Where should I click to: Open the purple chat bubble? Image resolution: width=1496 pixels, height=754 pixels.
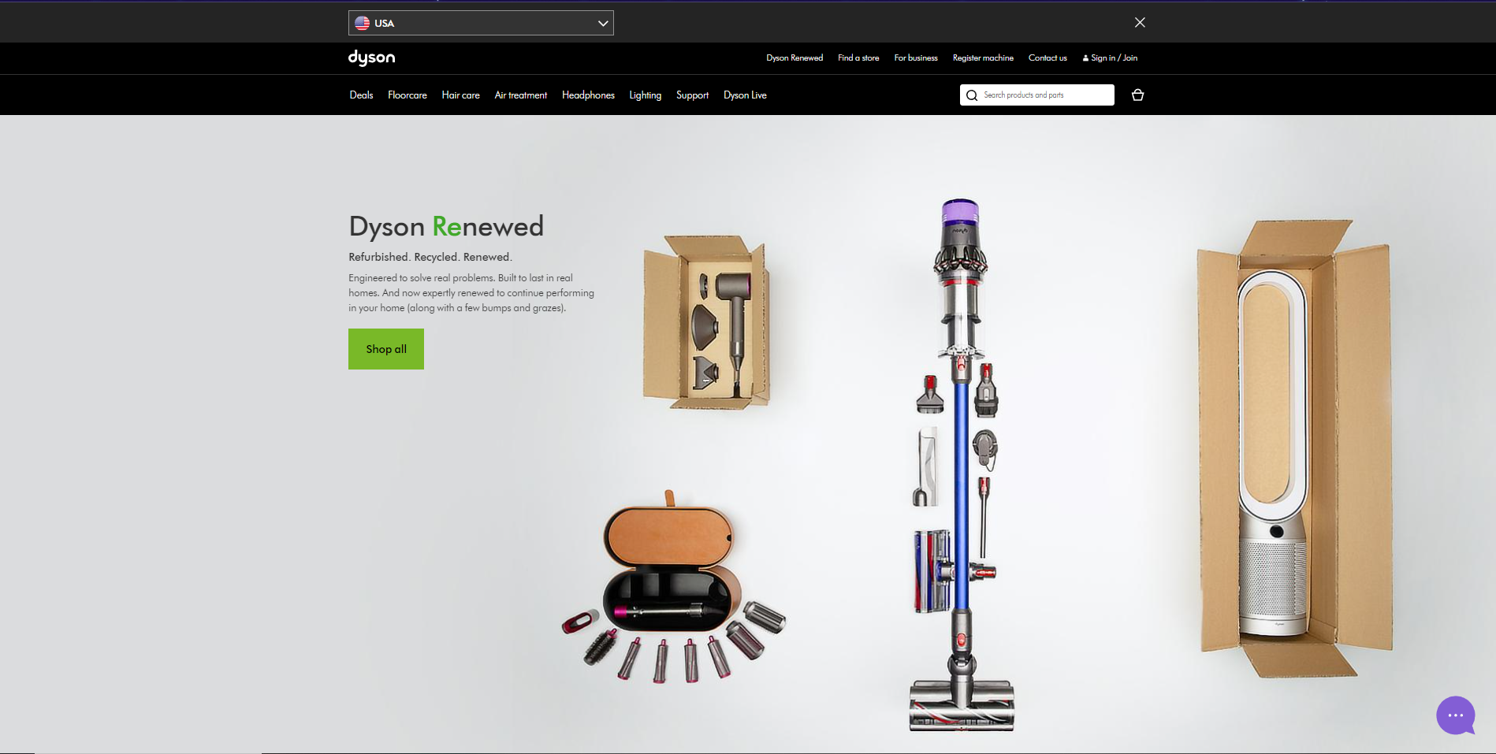(x=1456, y=715)
